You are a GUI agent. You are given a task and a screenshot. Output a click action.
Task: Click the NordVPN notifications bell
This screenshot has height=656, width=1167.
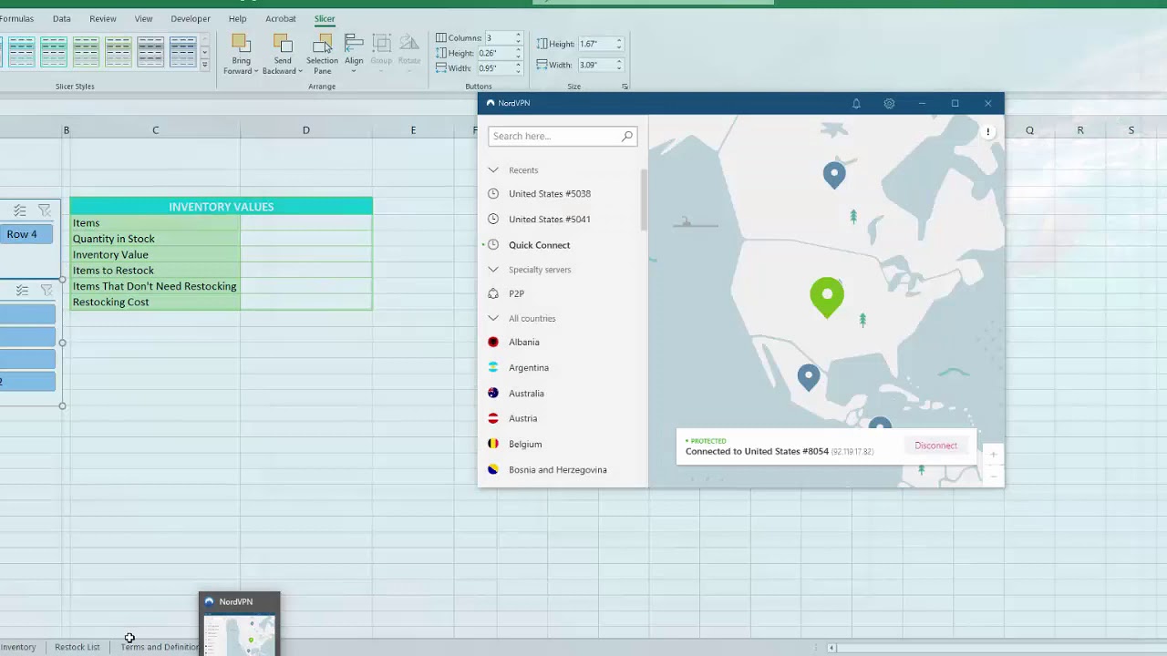click(856, 103)
